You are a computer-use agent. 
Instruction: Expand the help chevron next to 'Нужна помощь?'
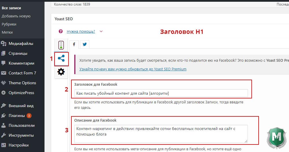coord(101,31)
